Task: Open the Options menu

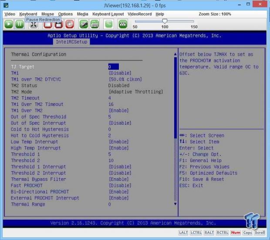Action: point(65,14)
